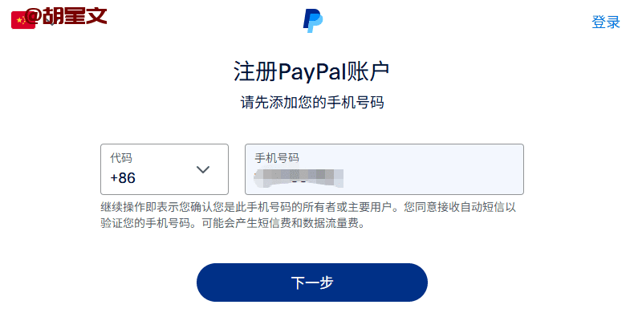Focus the 手机号码 phone number field

coord(384,169)
